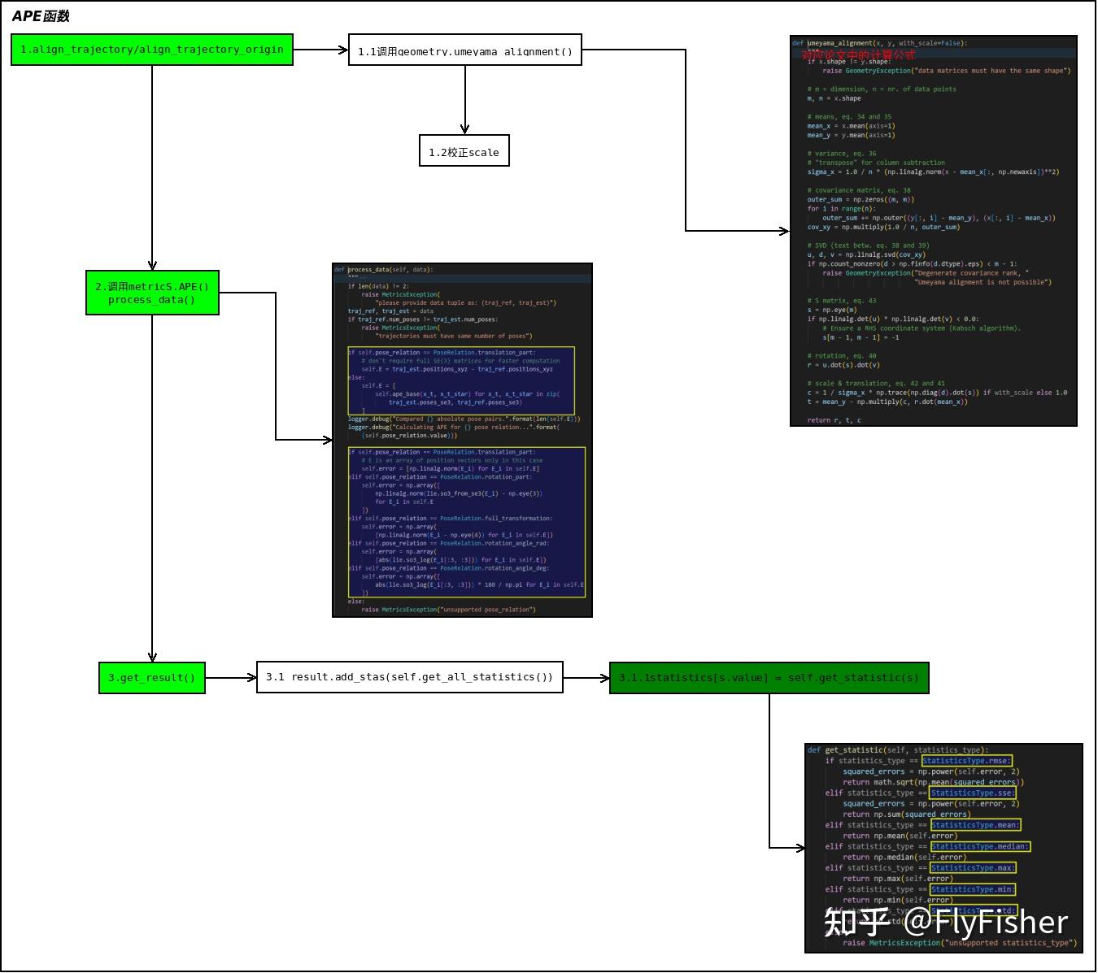Screen dimensions: 1098x973
Task: Select the result.add_stas(self.get_all_statistics()) box
Action: [x=410, y=677]
